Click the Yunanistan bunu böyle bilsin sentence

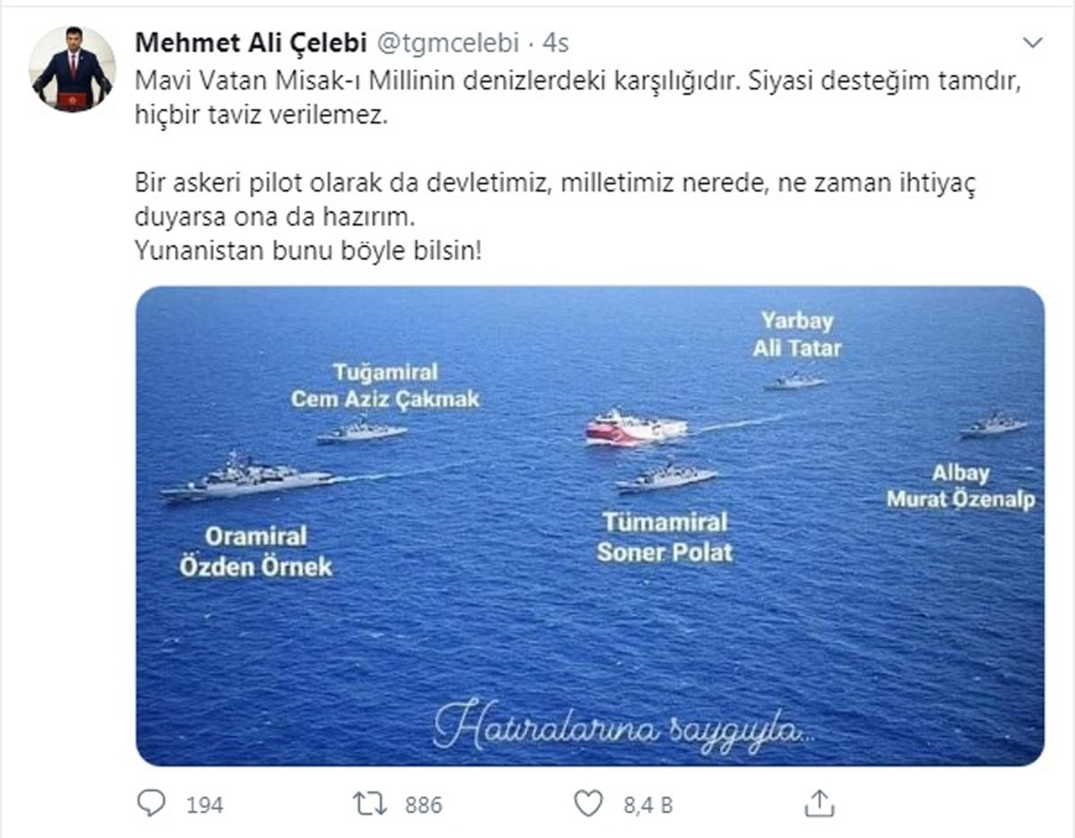[308, 252]
